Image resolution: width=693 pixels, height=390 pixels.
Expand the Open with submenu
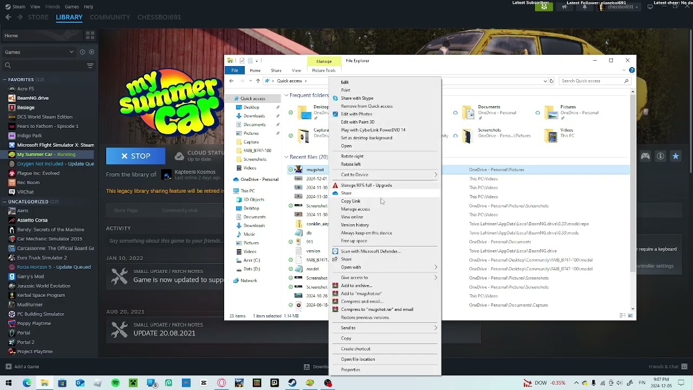385,267
